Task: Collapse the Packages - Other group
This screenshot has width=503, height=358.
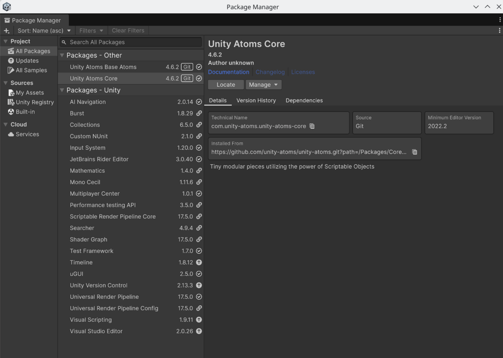Action: [62, 55]
